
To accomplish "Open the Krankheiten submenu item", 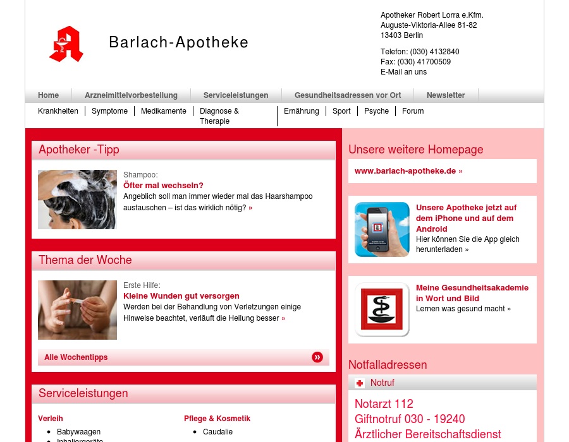I will (x=58, y=111).
